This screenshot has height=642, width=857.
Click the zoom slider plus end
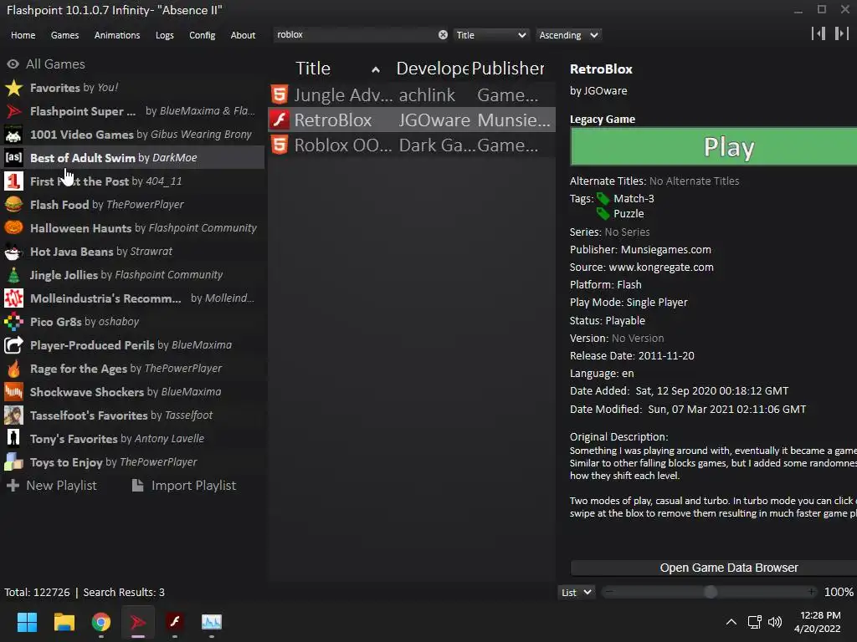(812, 593)
